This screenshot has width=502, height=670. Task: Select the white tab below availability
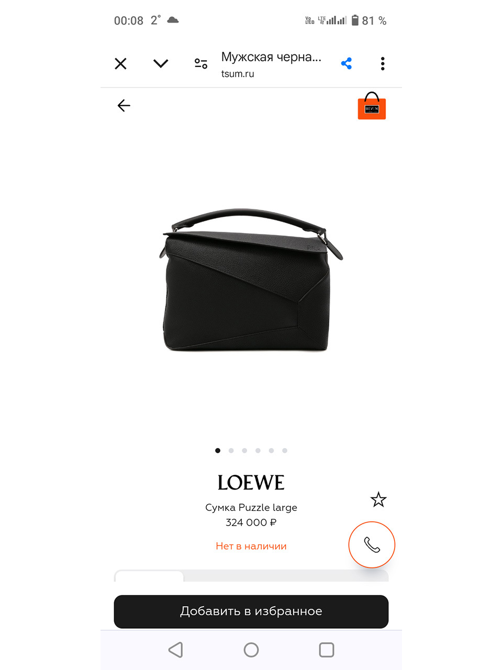[150, 576]
